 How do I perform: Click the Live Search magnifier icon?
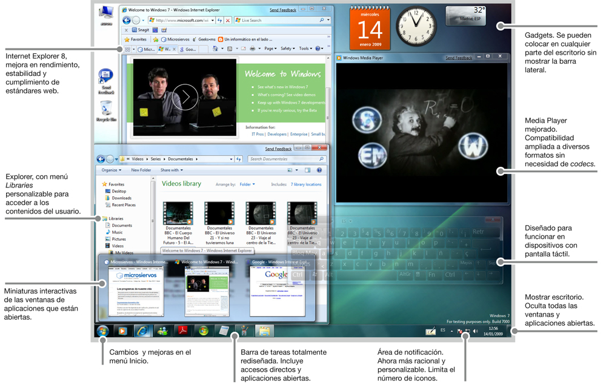tap(322, 20)
